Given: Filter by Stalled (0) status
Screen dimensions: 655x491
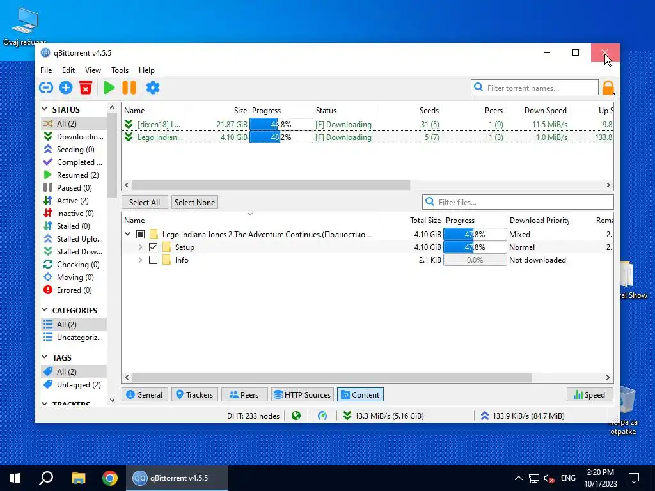Looking at the screenshot, I should (74, 226).
